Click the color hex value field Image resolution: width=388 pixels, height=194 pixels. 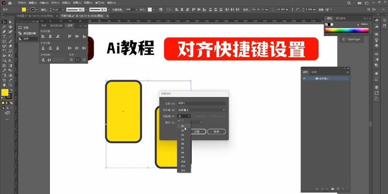coord(364,24)
